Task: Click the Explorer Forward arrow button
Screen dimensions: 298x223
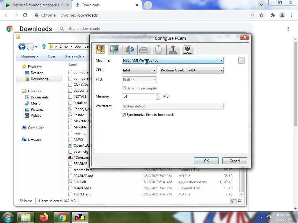Action: click(x=30, y=46)
